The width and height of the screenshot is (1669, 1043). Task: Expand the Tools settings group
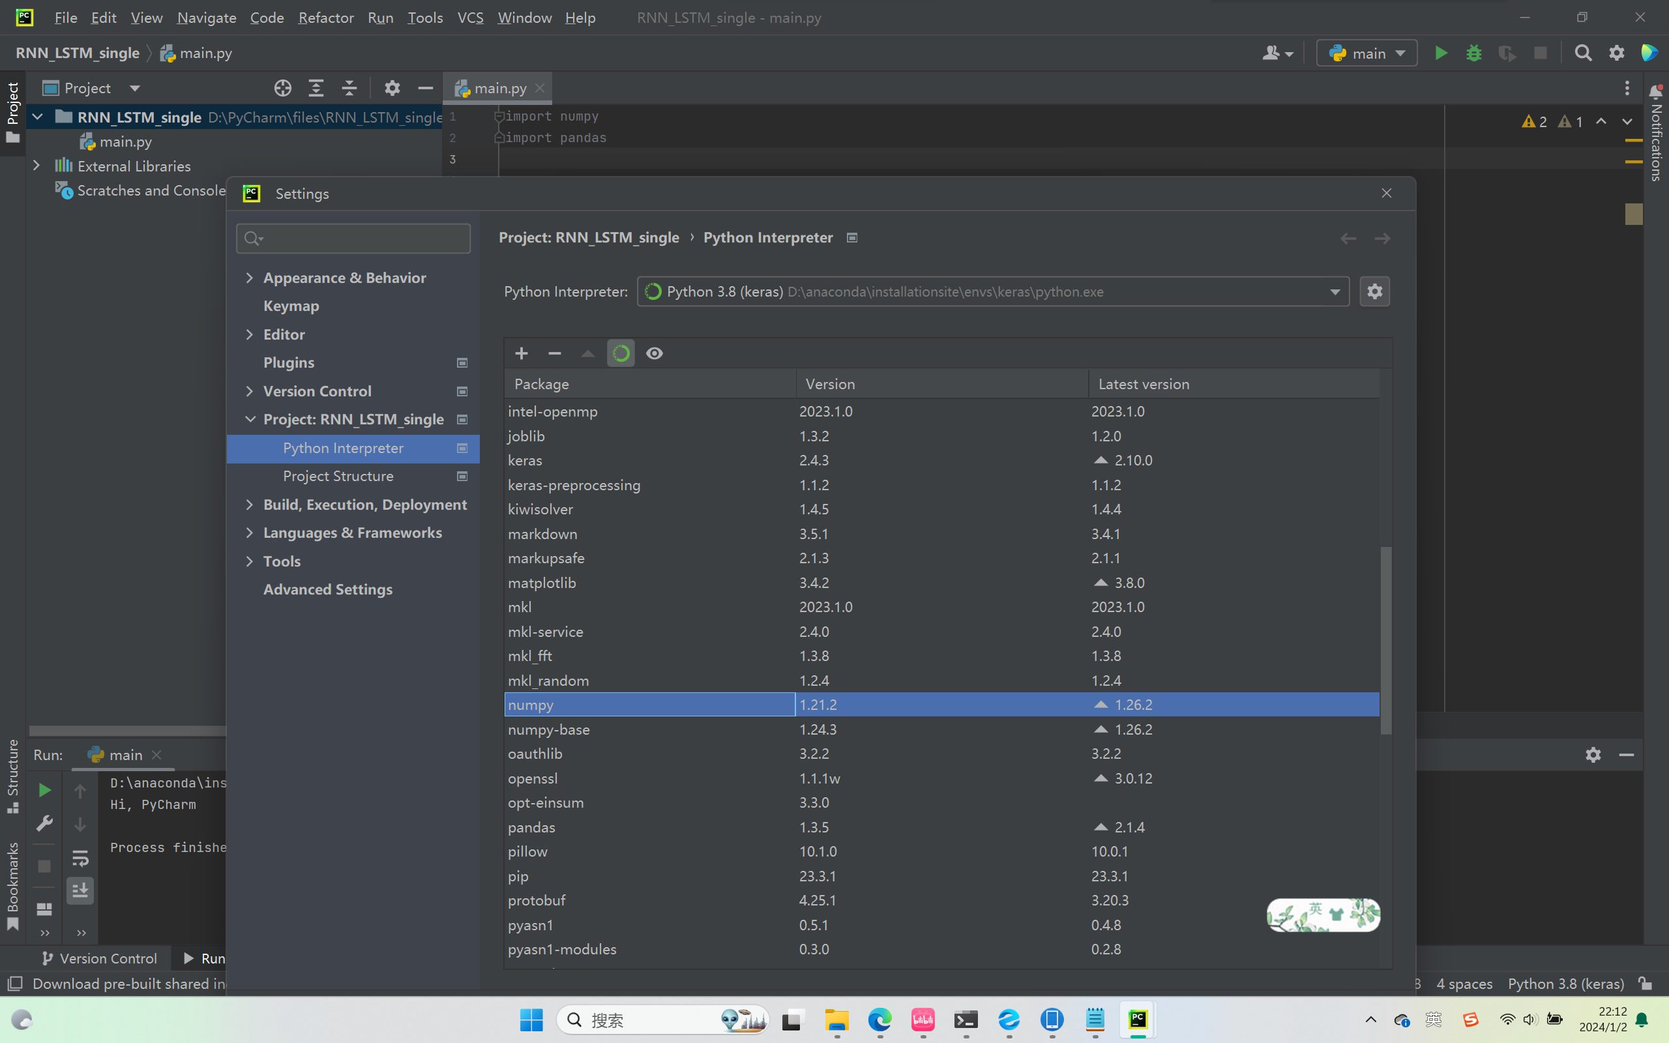[x=250, y=561]
